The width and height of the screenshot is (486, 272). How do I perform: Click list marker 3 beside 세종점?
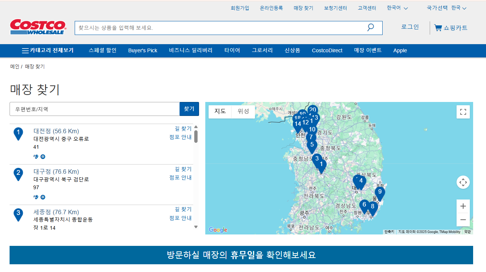[x=18, y=215]
